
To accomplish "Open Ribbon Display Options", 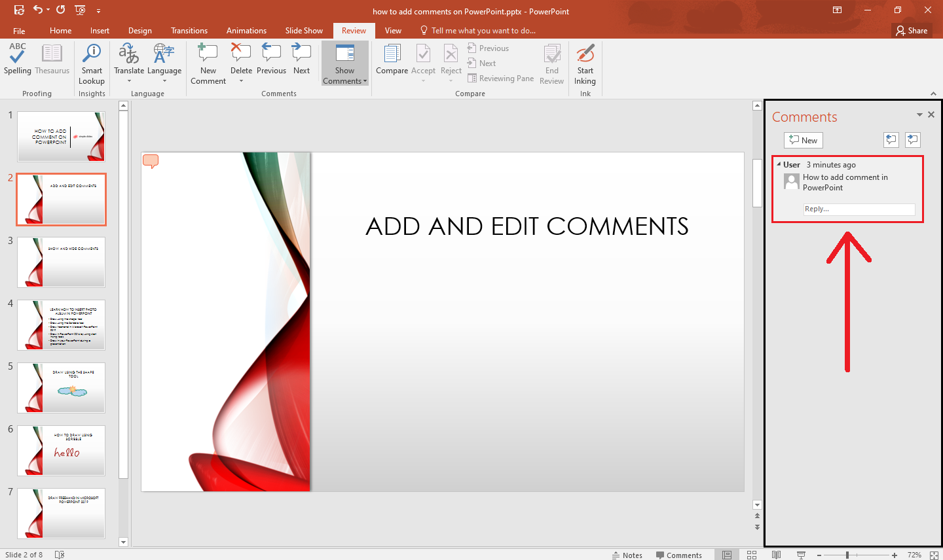I will coord(837,10).
